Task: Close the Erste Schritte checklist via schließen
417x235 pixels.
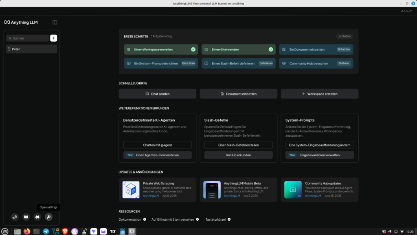Action: pyautogui.click(x=345, y=36)
